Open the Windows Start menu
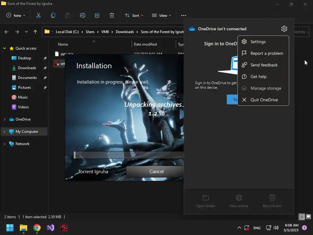This screenshot has width=313, height=235. [10, 228]
